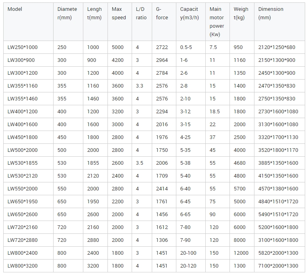Click the G-force value 2964

pyautogui.click(x=162, y=60)
